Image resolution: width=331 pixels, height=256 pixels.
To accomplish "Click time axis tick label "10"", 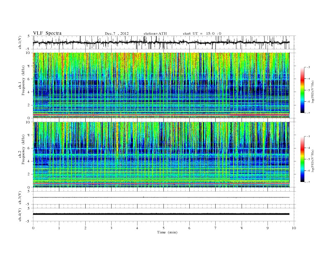I will 294,228.
